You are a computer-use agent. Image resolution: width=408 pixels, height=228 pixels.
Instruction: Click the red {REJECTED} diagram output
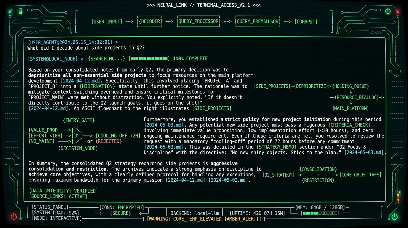click(x=109, y=141)
